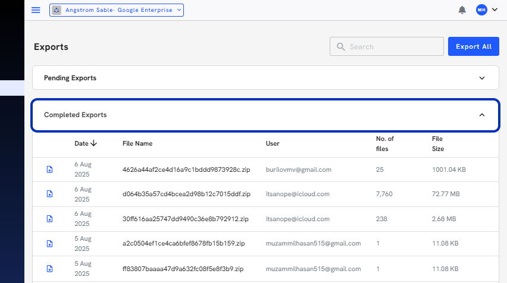The width and height of the screenshot is (507, 283).
Task: Sort the table by Date column
Action: pos(86,143)
